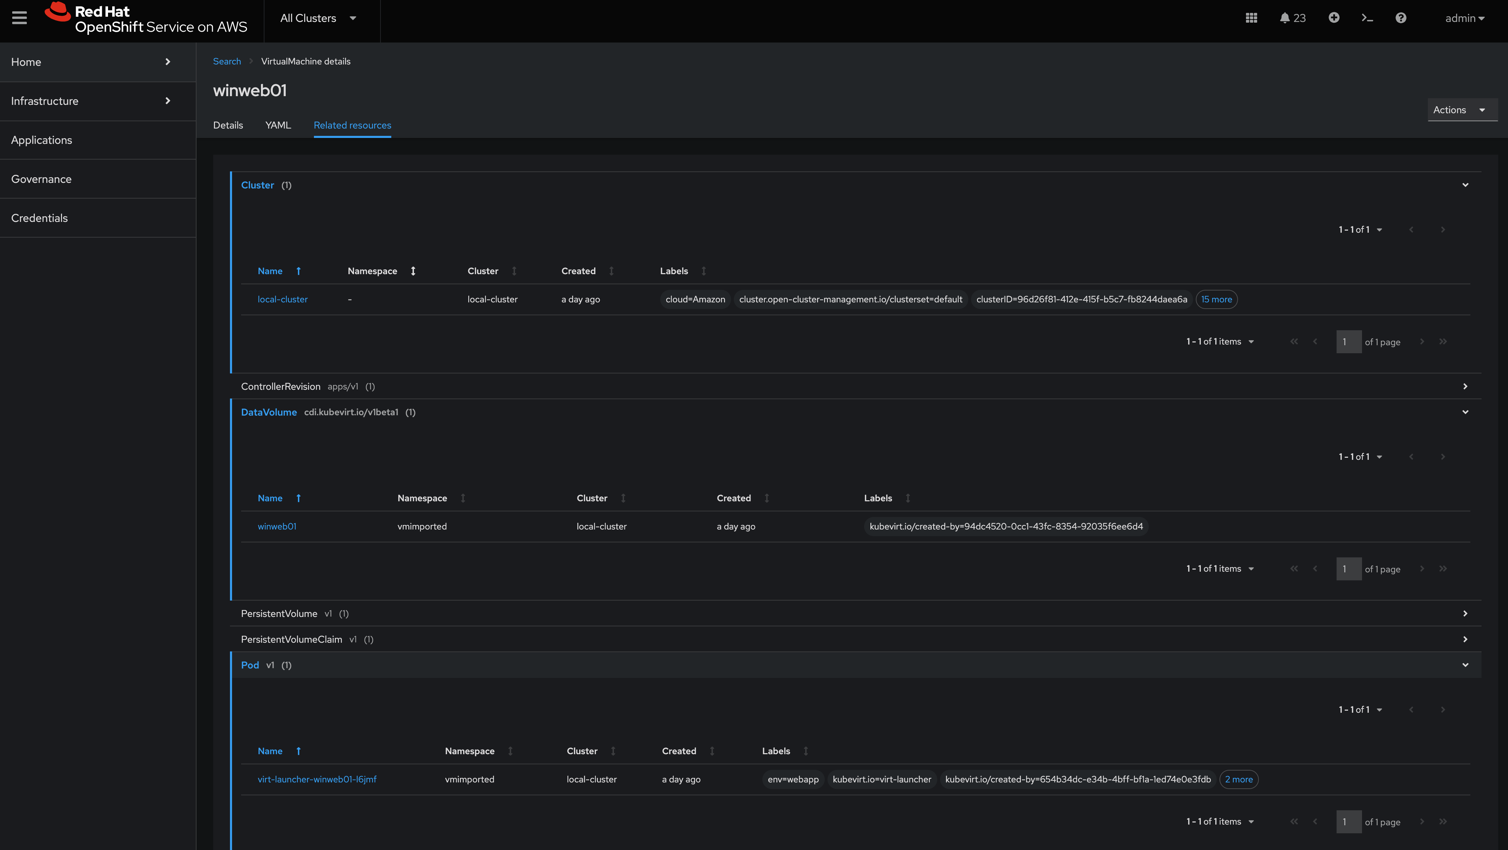The height and width of the screenshot is (850, 1508).
Task: Open Pod bottom '1 - 1 of 1 items' dropdown
Action: (x=1220, y=822)
